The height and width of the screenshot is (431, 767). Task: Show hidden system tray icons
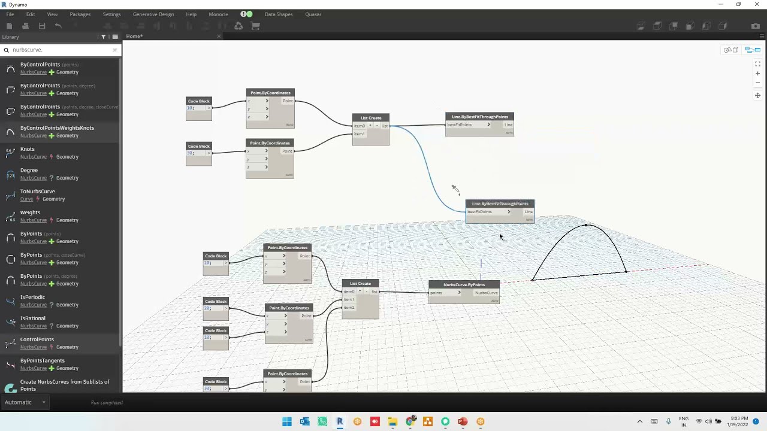click(639, 421)
